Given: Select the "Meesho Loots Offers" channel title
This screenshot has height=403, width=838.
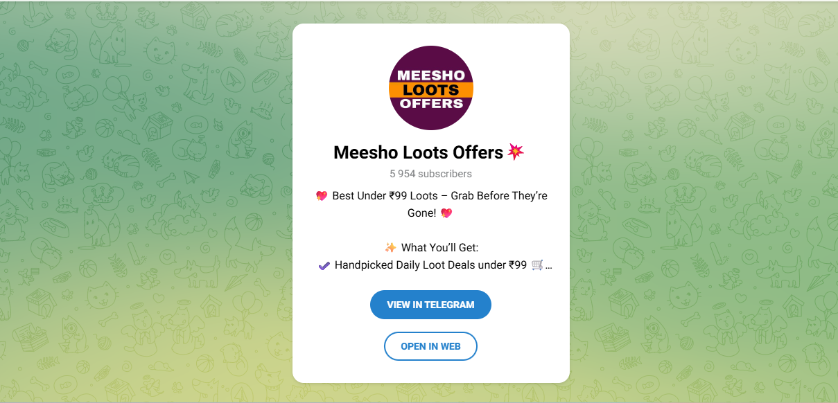Looking at the screenshot, I should pos(418,152).
